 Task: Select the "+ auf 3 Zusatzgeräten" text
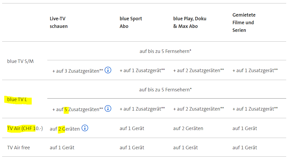(x=77, y=71)
